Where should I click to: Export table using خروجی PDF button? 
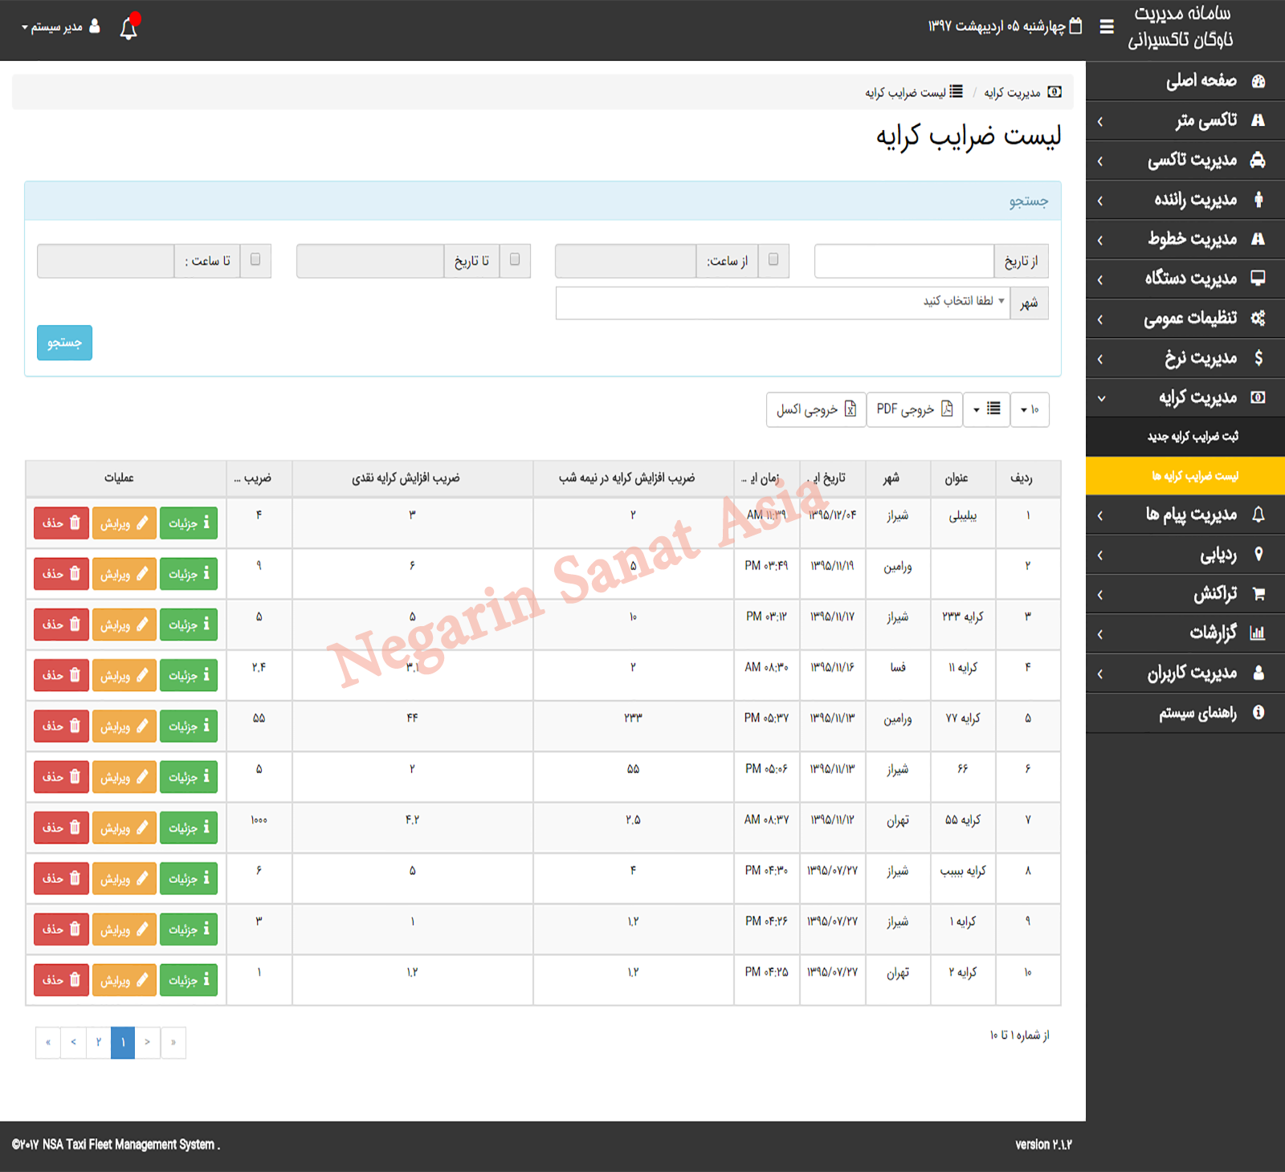pyautogui.click(x=914, y=409)
